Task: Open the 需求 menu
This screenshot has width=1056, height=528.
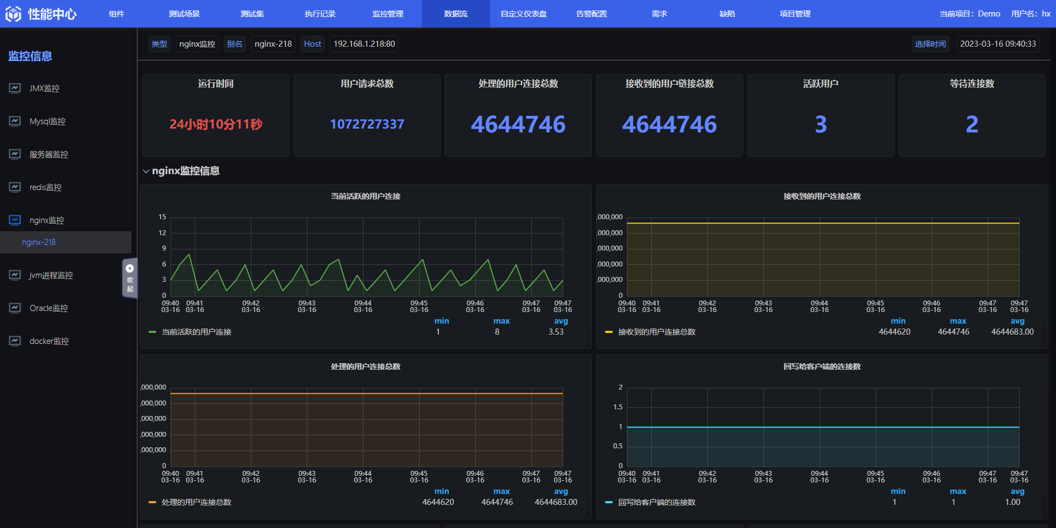Action: 659,14
